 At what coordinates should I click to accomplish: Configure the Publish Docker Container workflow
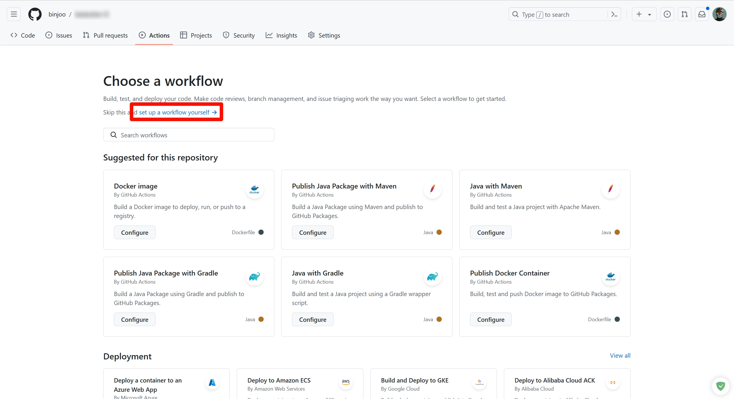pyautogui.click(x=491, y=319)
